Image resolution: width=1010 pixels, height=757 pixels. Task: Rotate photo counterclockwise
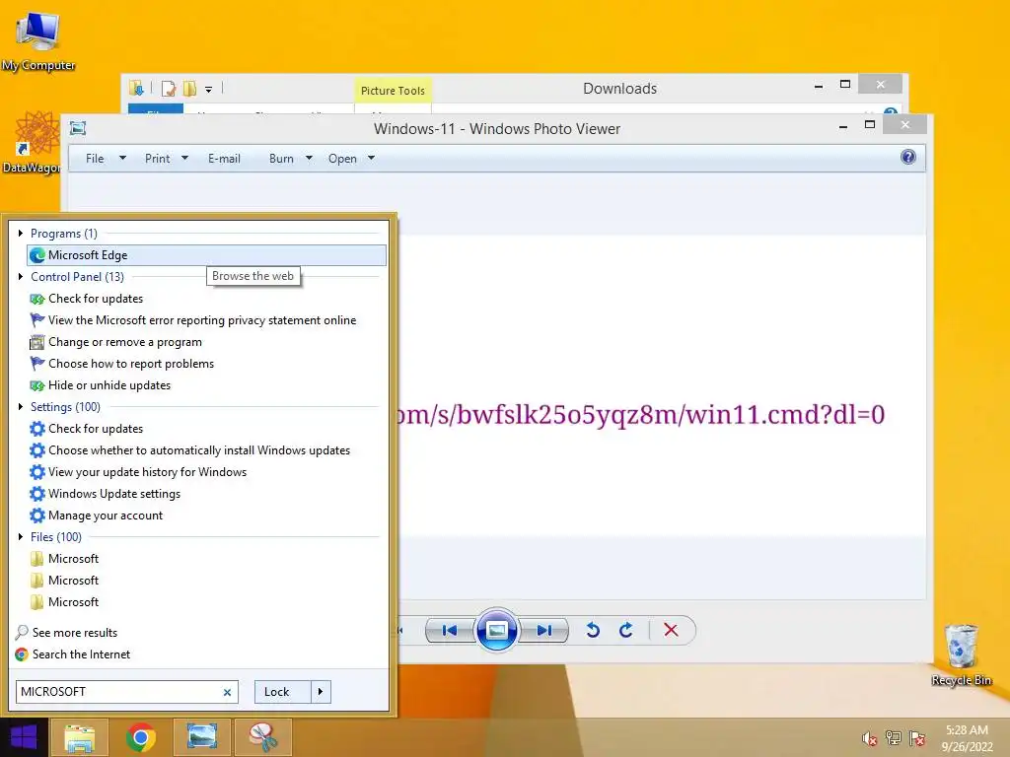point(593,630)
